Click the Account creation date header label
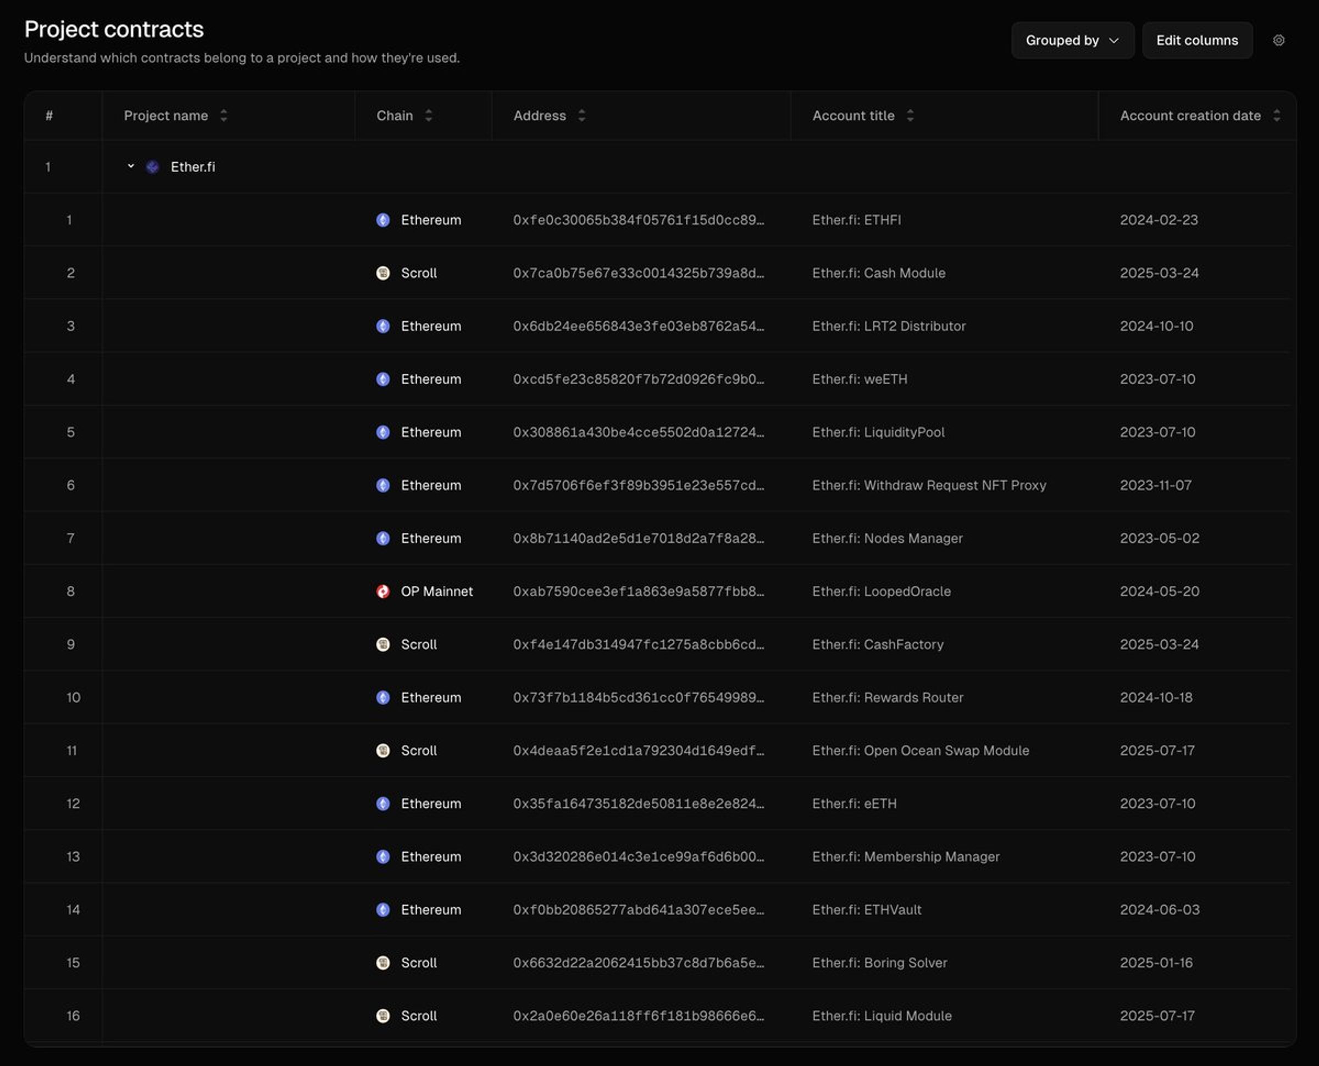Image resolution: width=1319 pixels, height=1066 pixels. tap(1190, 115)
